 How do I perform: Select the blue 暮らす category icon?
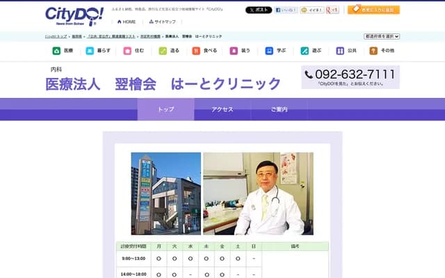(x=90, y=51)
